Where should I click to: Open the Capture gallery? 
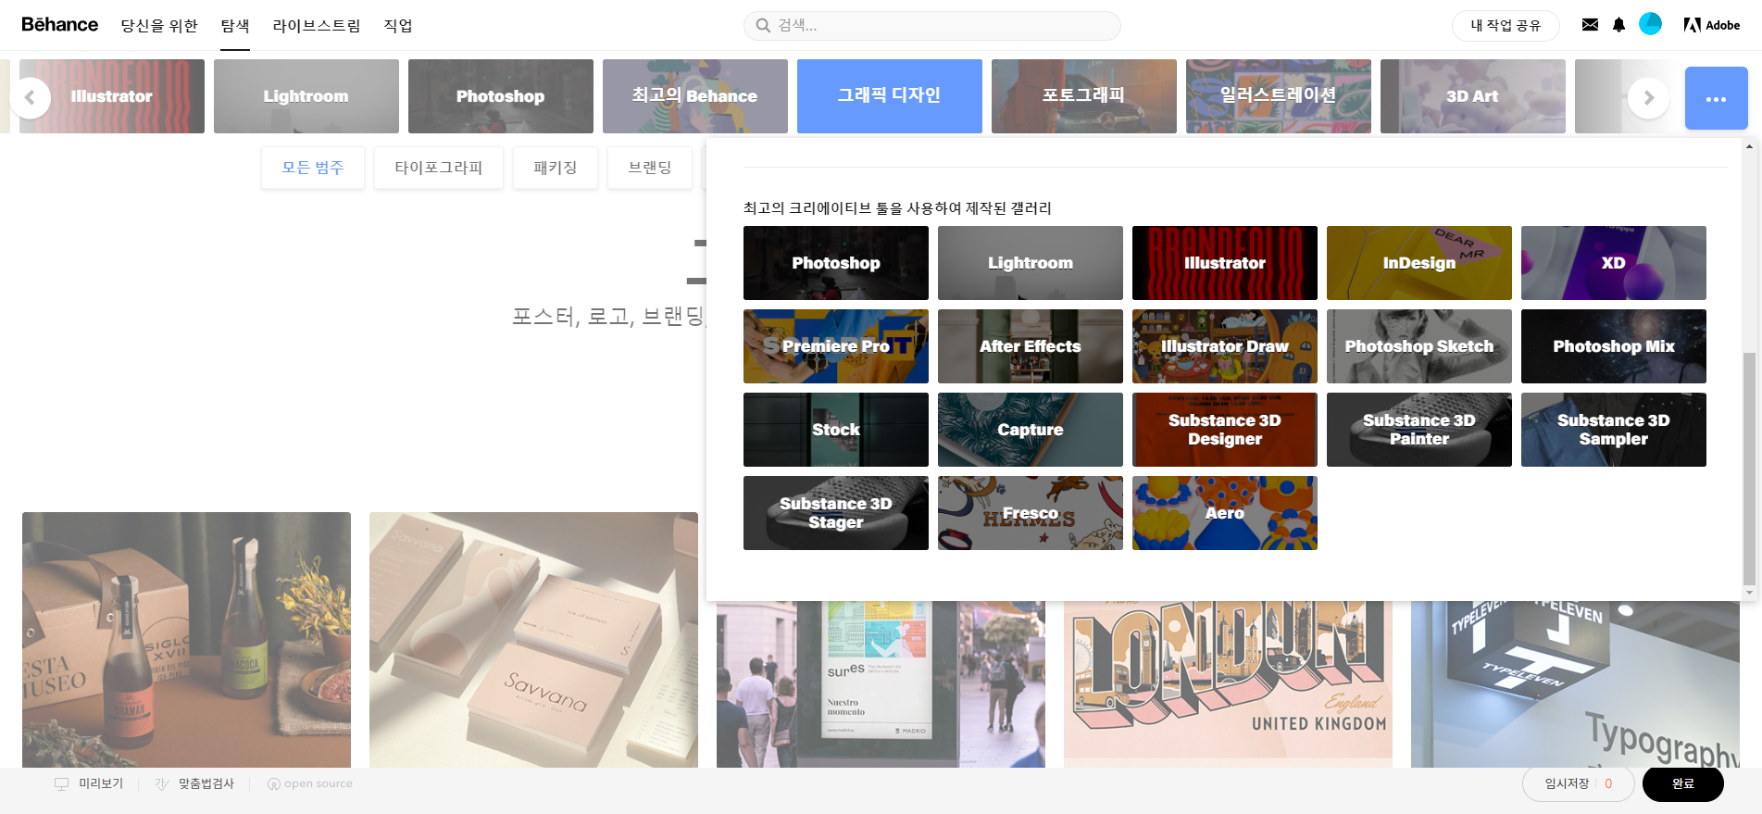1031,430
